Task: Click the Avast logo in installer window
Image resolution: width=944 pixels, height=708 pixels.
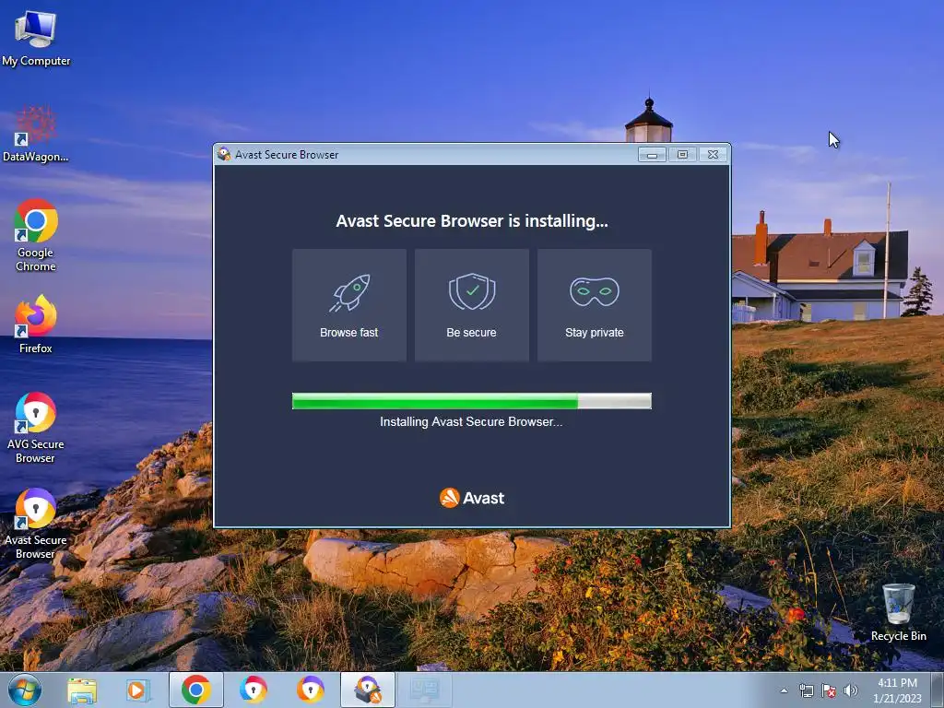Action: pos(472,498)
